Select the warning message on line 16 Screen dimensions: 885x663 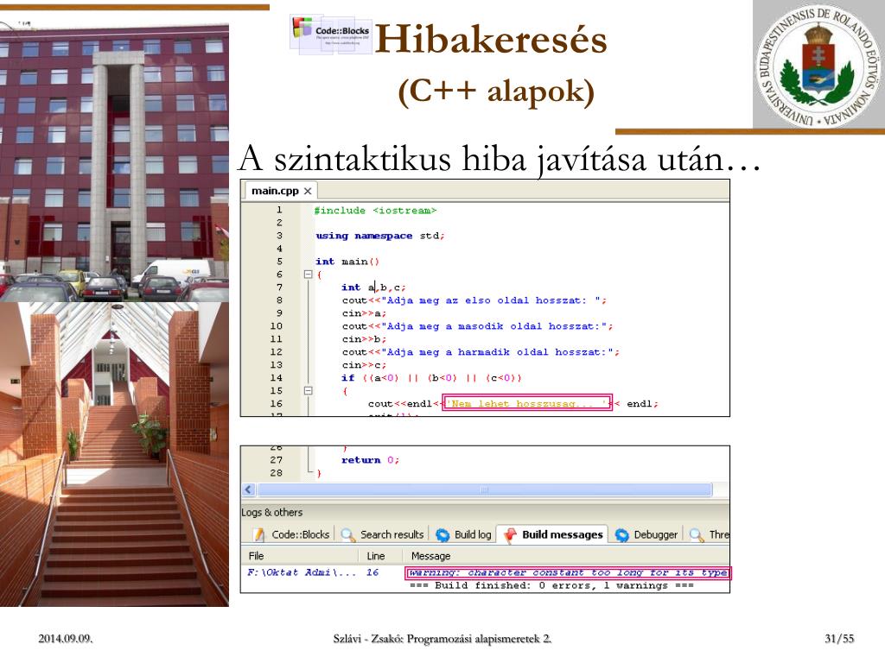tap(568, 573)
